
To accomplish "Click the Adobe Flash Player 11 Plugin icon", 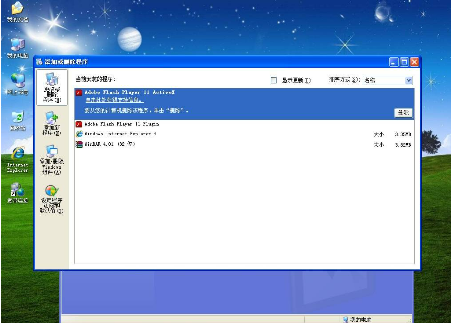I will 79,124.
